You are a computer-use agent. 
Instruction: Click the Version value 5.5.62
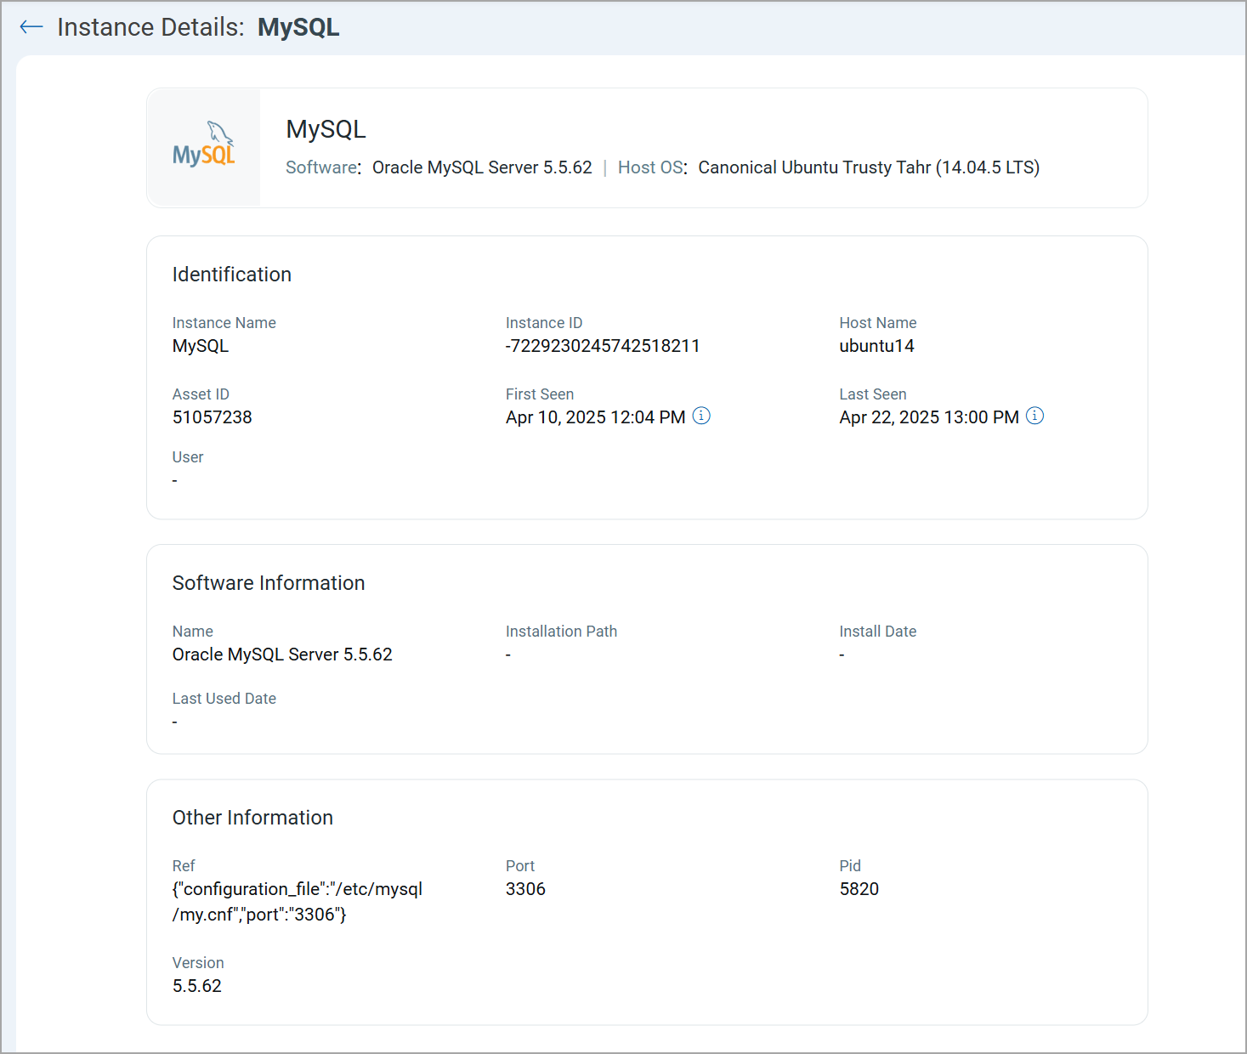point(197,986)
